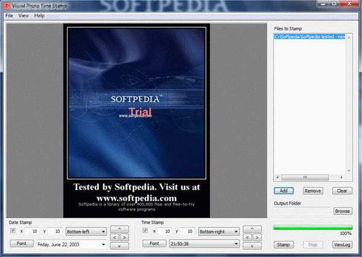
Task: Toggle the Time Stamp checkbox
Action: [145, 231]
